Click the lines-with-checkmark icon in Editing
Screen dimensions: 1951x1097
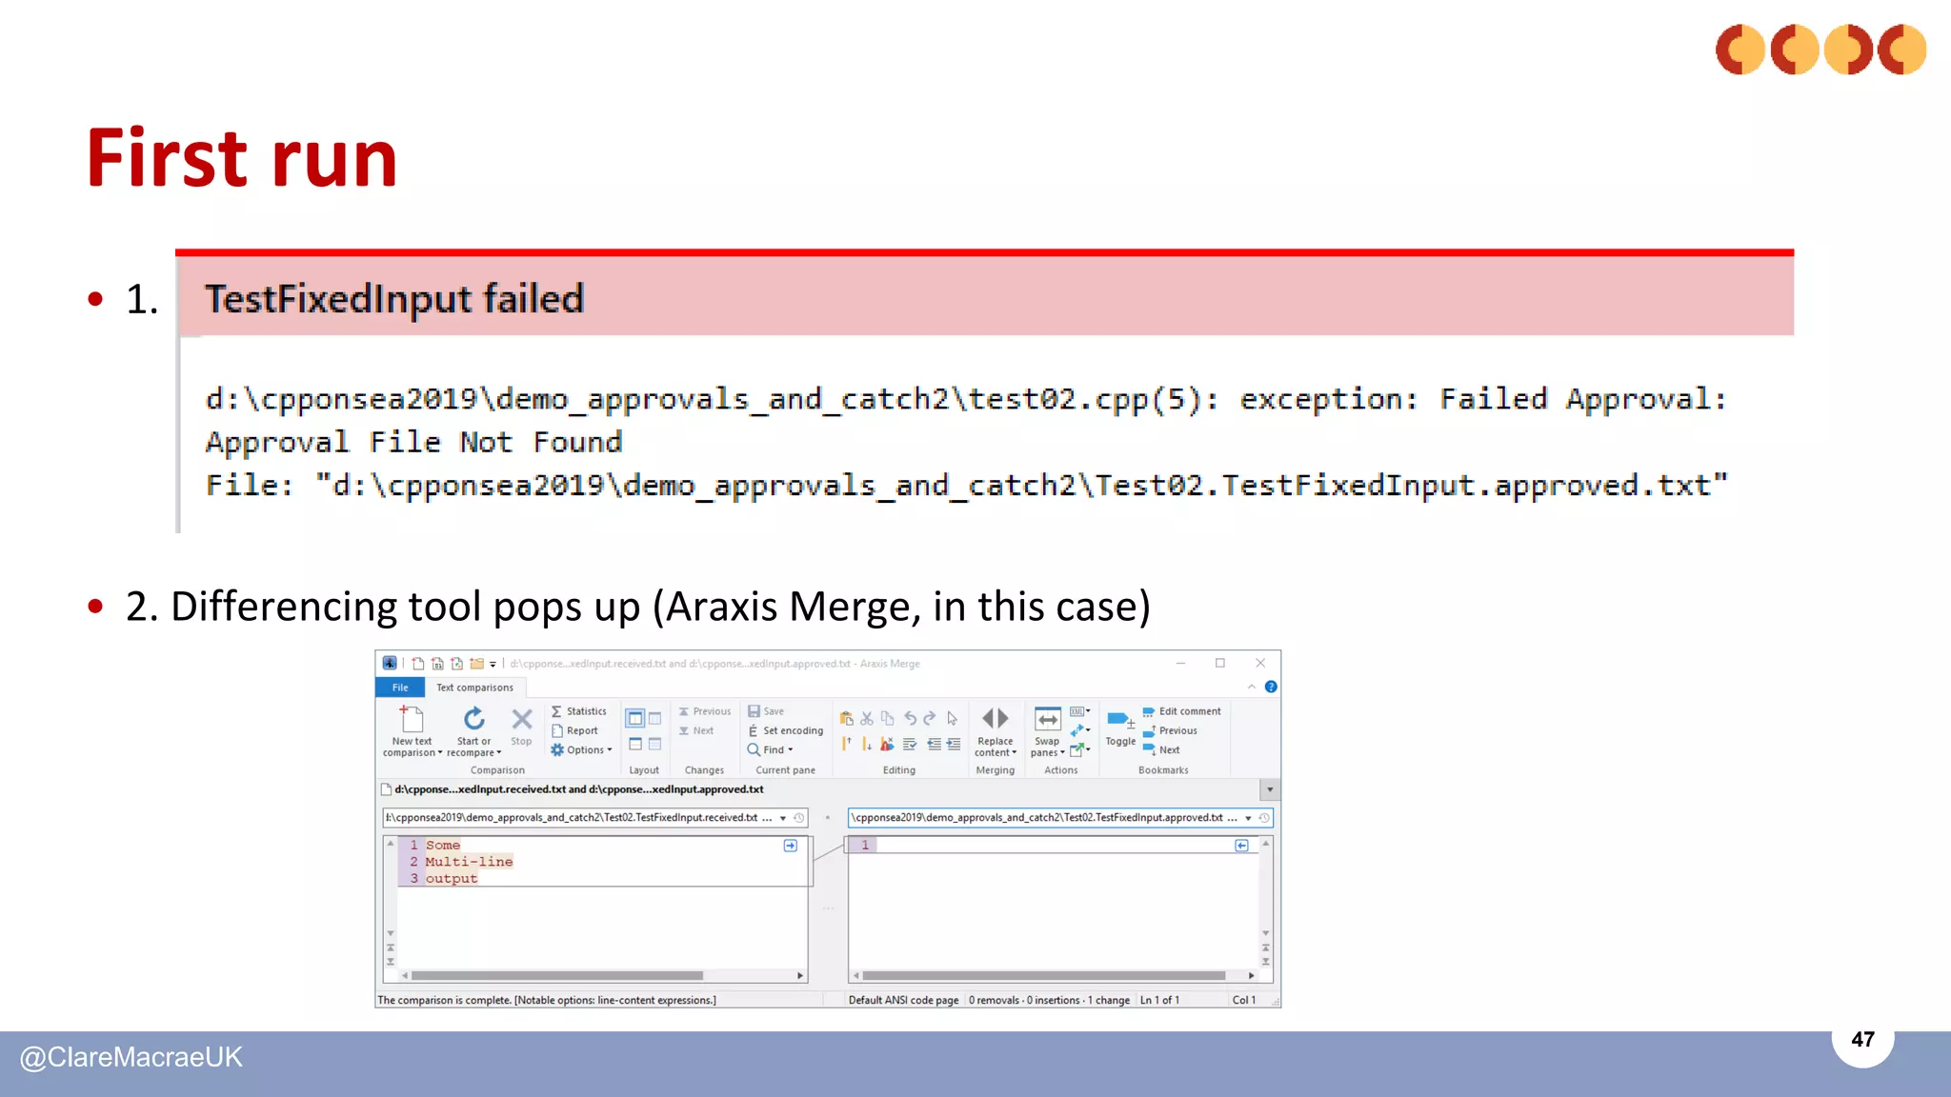pyautogui.click(x=910, y=744)
